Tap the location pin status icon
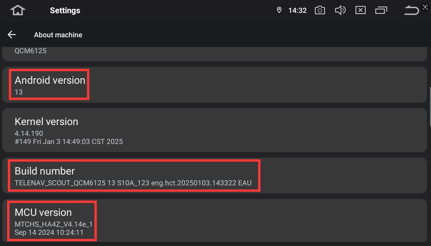Screen dimensions: 431x246 click(x=279, y=10)
